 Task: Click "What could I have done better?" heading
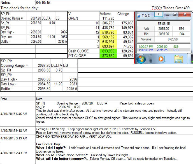[x=62, y=155]
